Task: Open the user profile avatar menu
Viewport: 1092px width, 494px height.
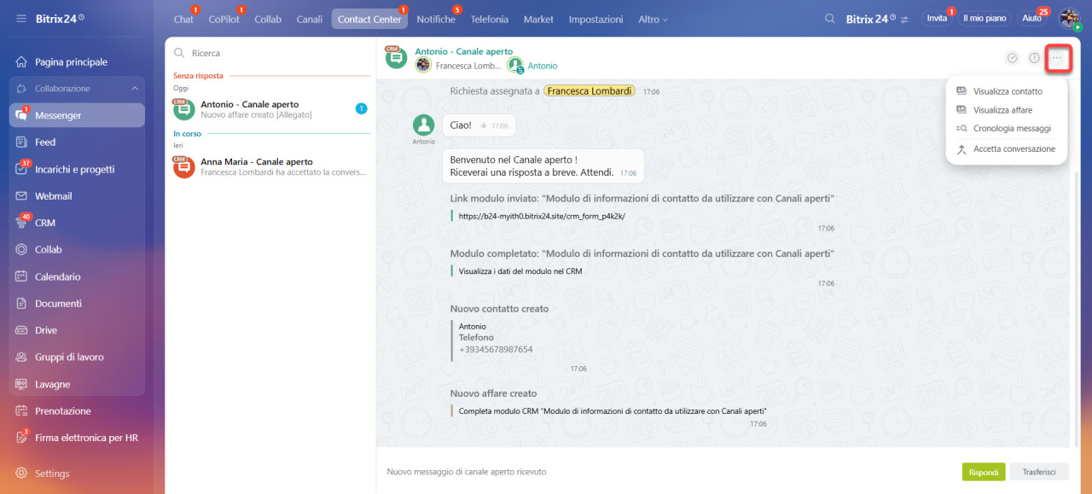Action: [x=1069, y=19]
